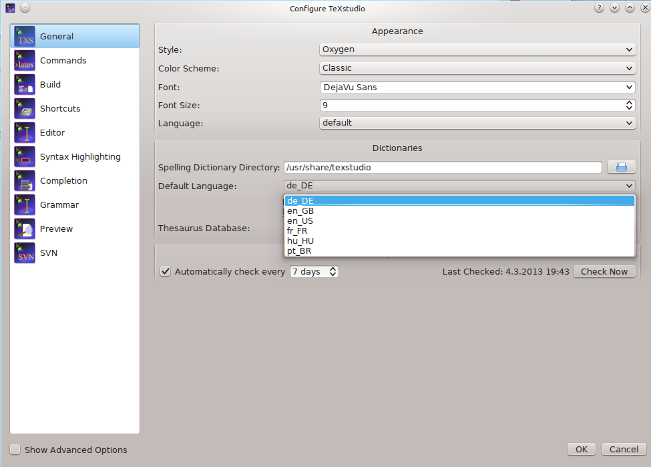
Task: Open the Syntax Highlighting settings icon
Action: pyautogui.click(x=24, y=156)
